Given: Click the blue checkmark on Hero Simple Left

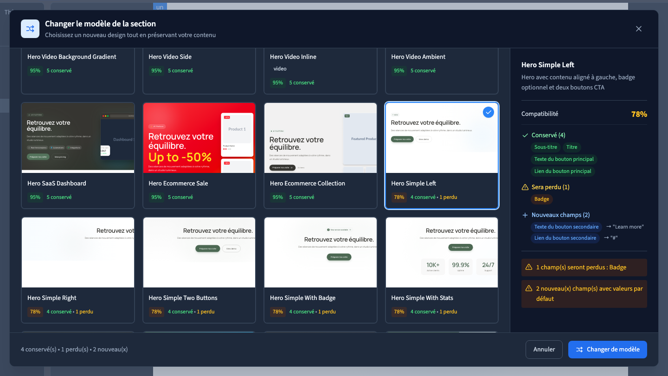Looking at the screenshot, I should 488,112.
